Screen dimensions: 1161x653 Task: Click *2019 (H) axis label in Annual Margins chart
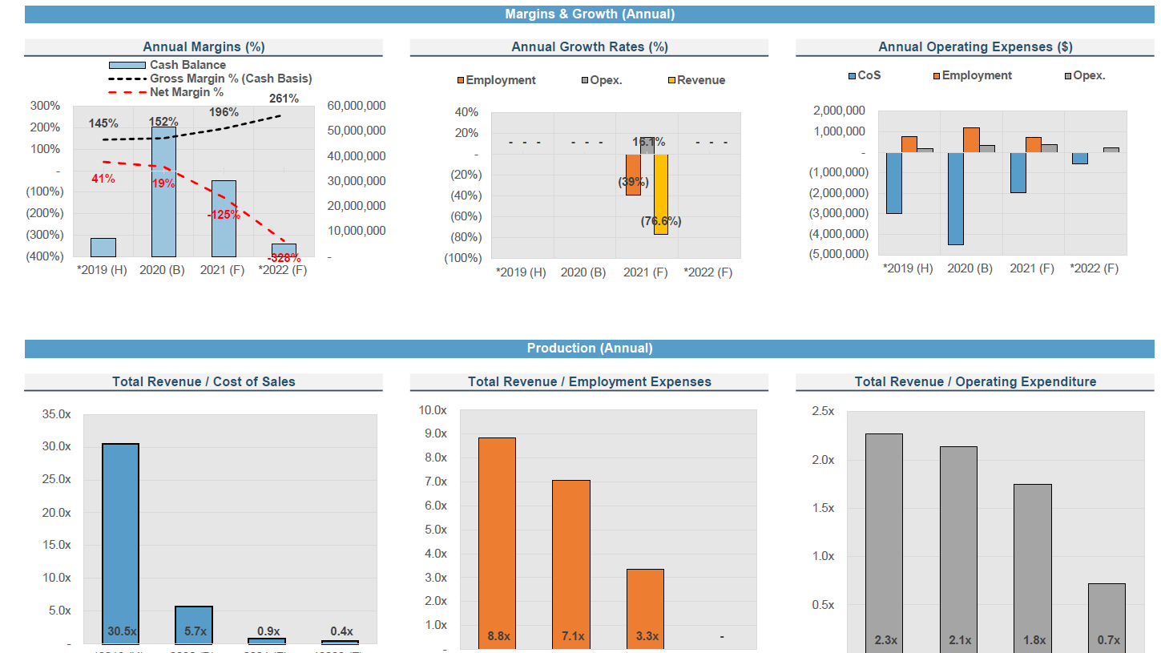tap(102, 270)
